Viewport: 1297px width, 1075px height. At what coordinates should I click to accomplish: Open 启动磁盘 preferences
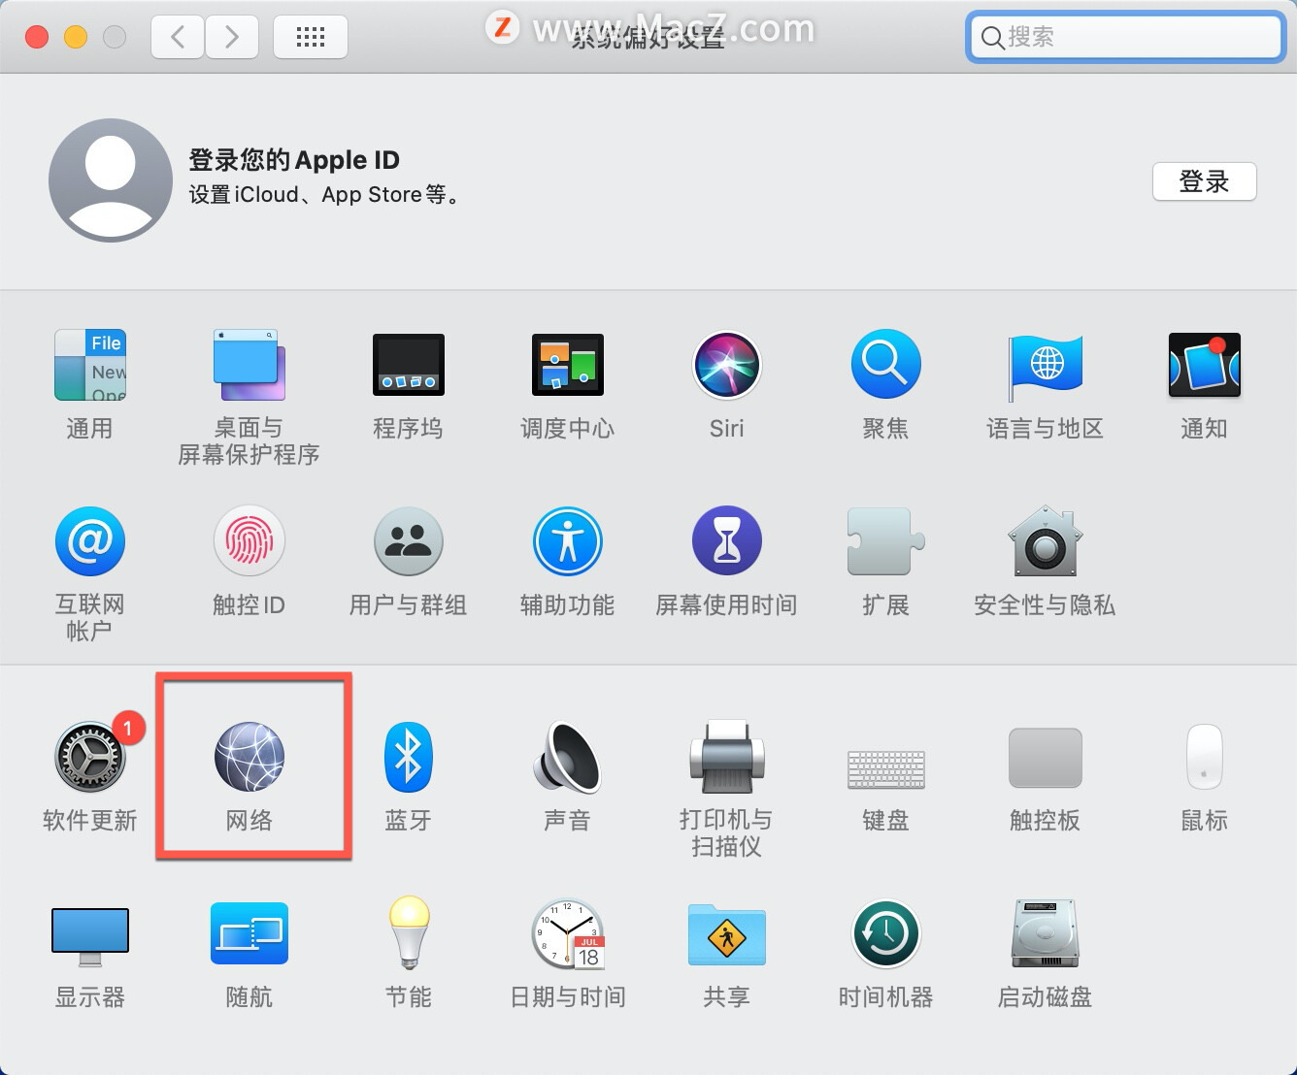coord(1044,934)
